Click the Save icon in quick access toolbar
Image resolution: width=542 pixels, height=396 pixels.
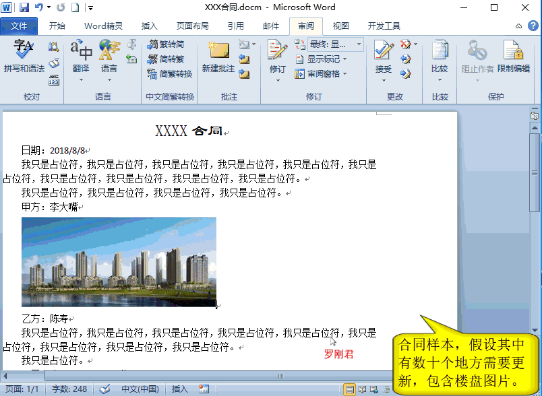tap(24, 8)
